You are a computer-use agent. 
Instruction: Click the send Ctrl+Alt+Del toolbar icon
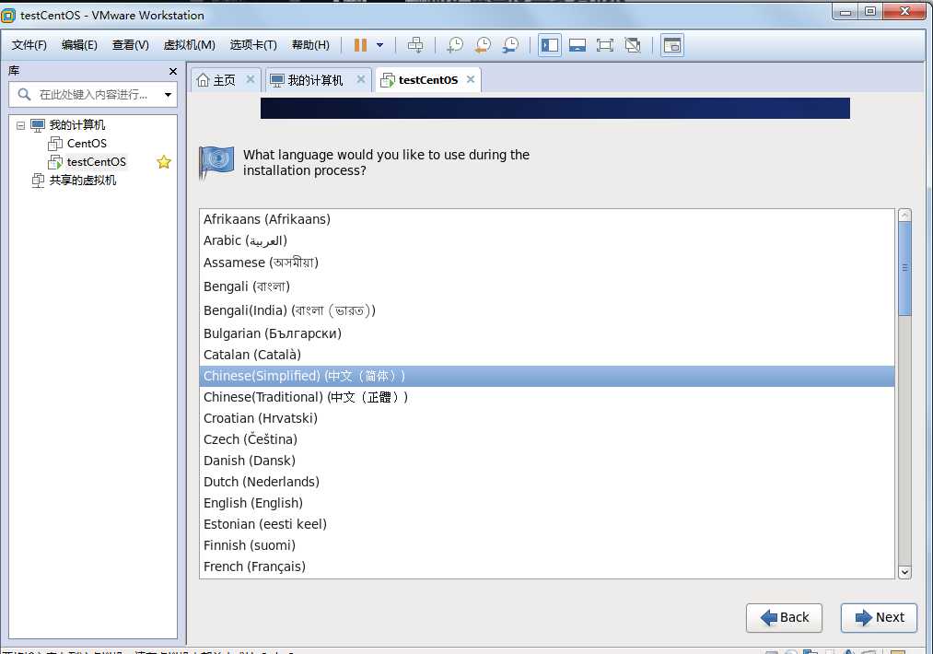[415, 45]
